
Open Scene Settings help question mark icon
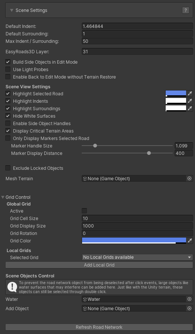[185, 10]
